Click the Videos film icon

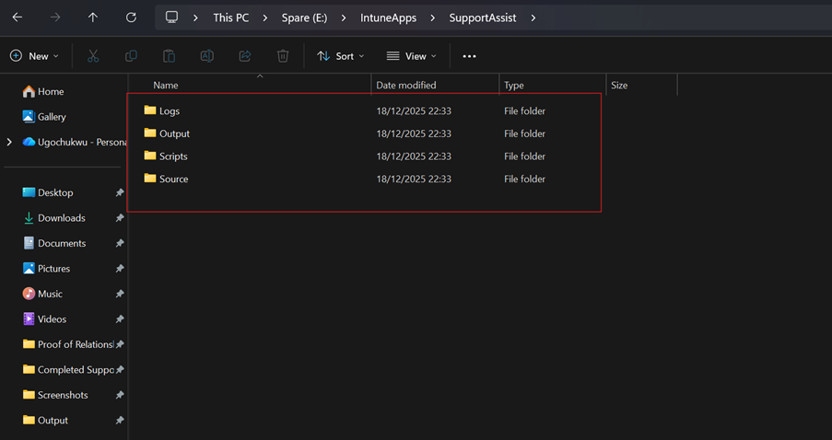(x=29, y=318)
